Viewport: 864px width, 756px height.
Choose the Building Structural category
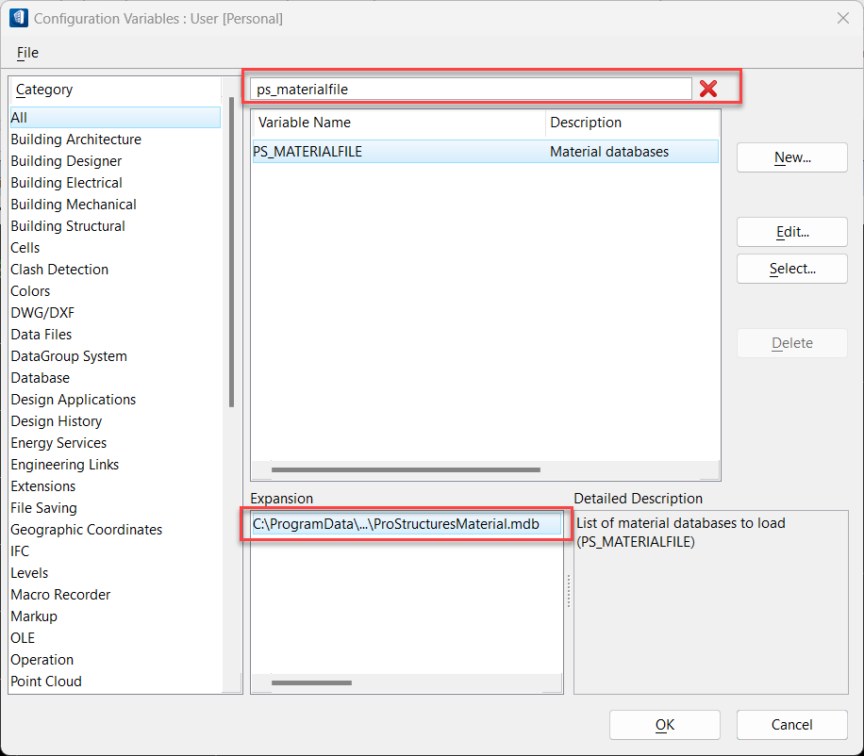68,225
